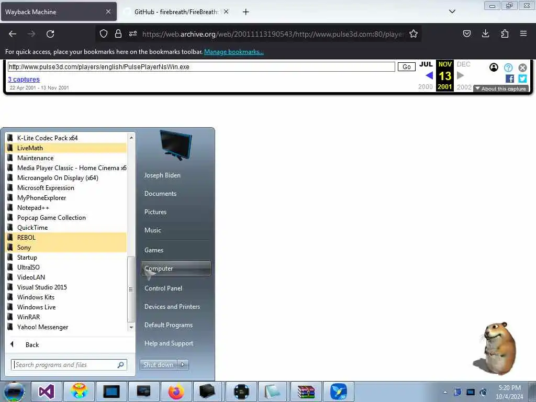
Task: Share capture on Facebook
Action: pyautogui.click(x=510, y=79)
